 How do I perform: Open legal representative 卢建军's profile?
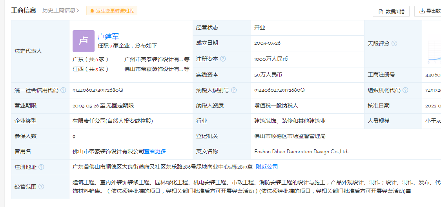coord(108,36)
